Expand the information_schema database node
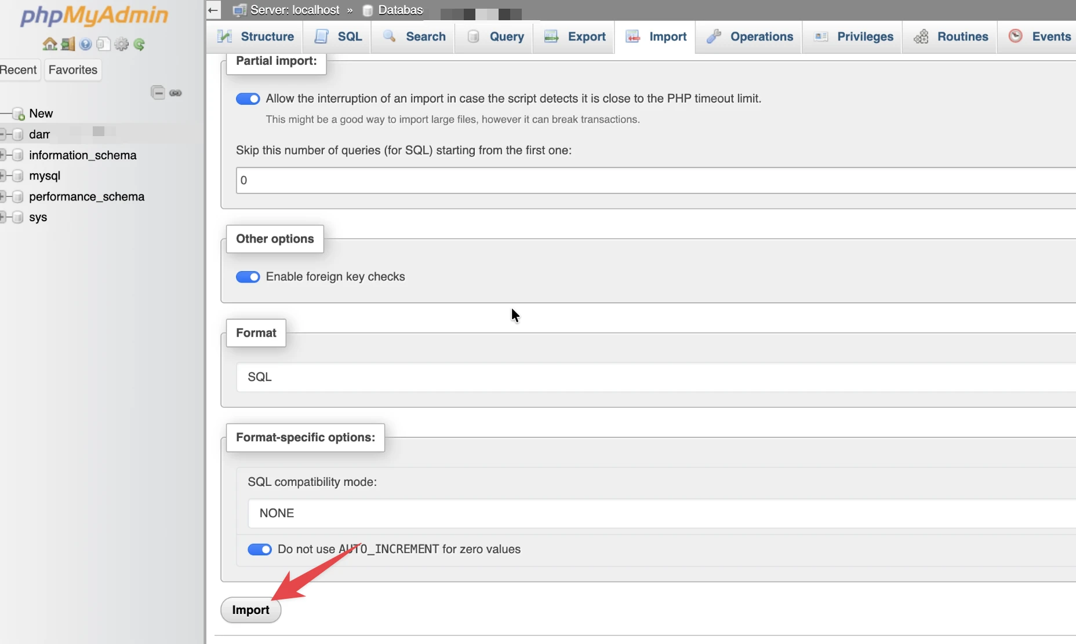 click(3, 155)
